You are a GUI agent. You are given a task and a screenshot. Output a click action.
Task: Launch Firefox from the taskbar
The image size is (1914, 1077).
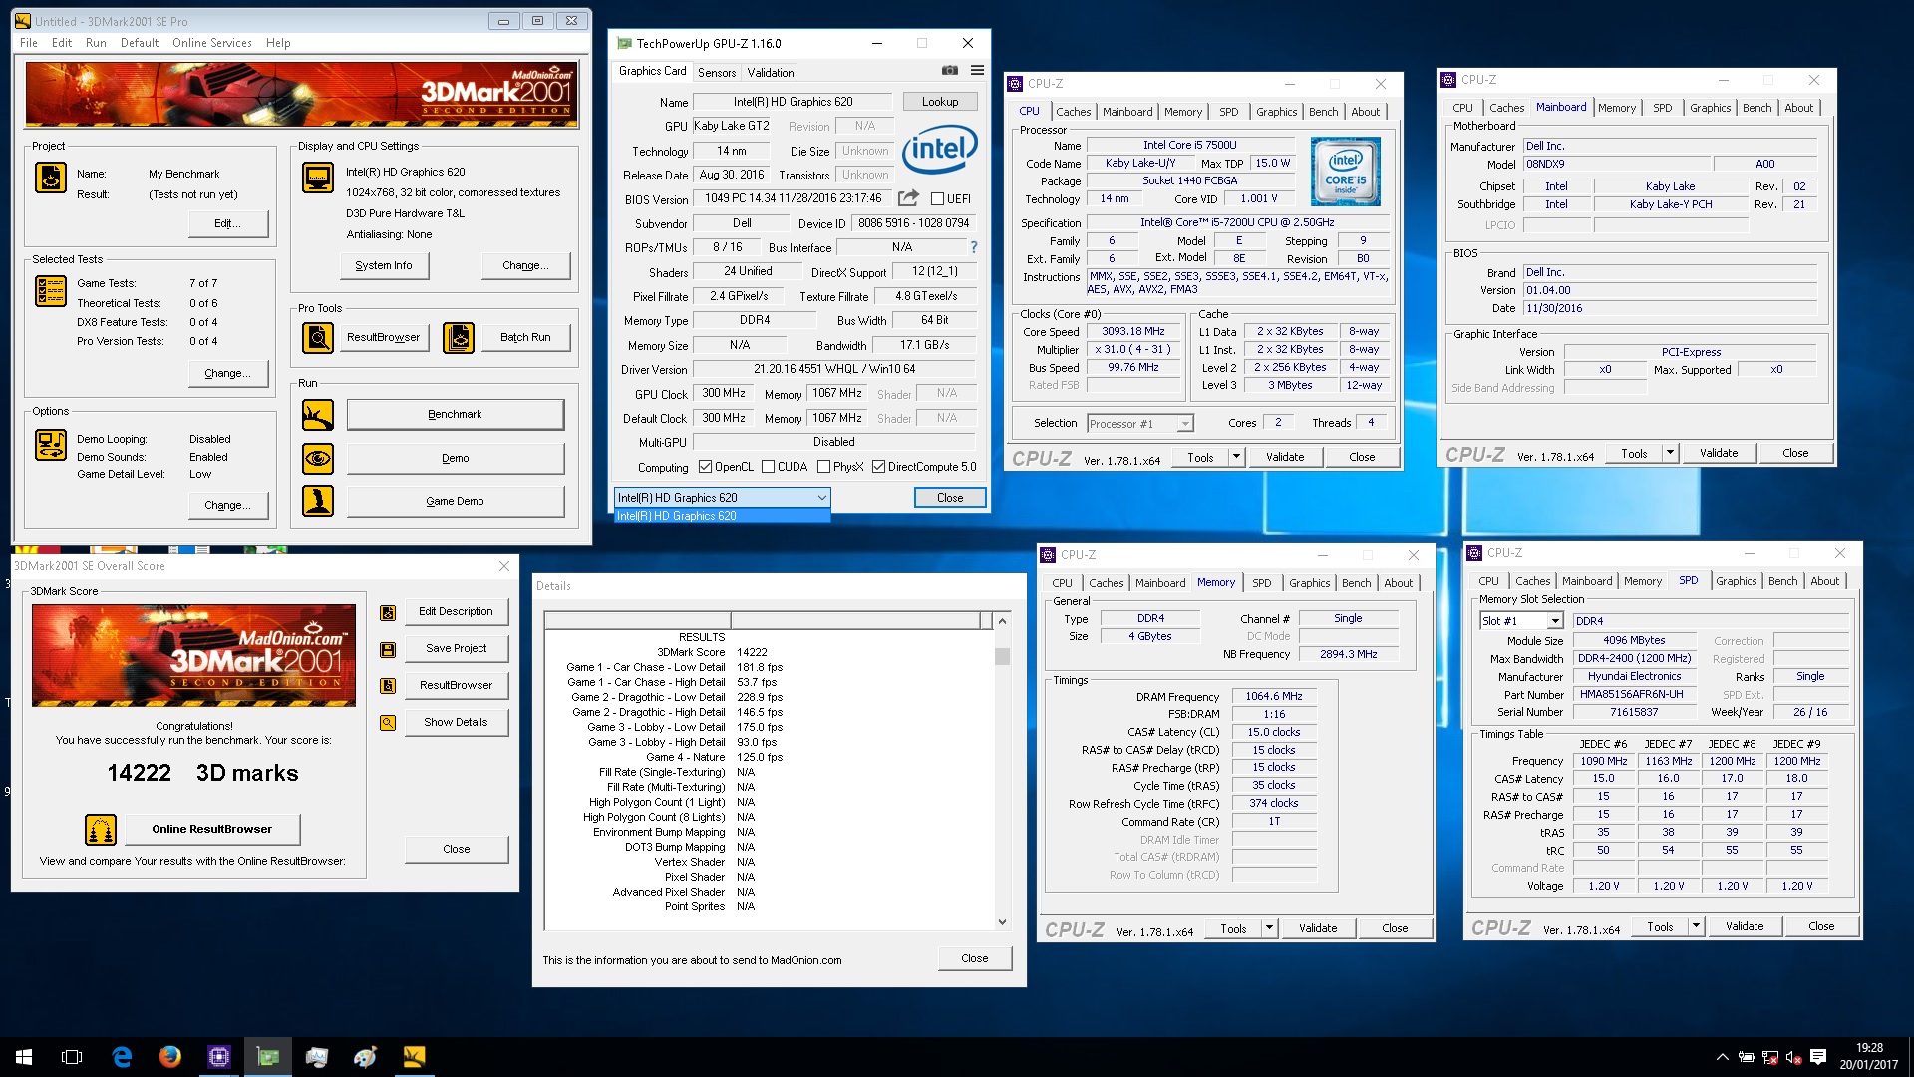click(170, 1057)
